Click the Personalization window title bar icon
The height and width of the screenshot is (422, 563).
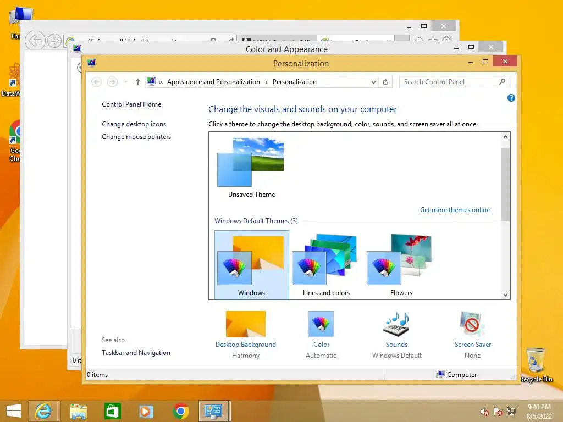coord(91,63)
